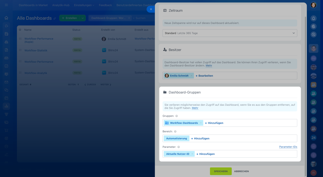323x177 pixels.
Task: Open Benutzerdefiniertes Dashboard tab
Action: click(136, 5)
